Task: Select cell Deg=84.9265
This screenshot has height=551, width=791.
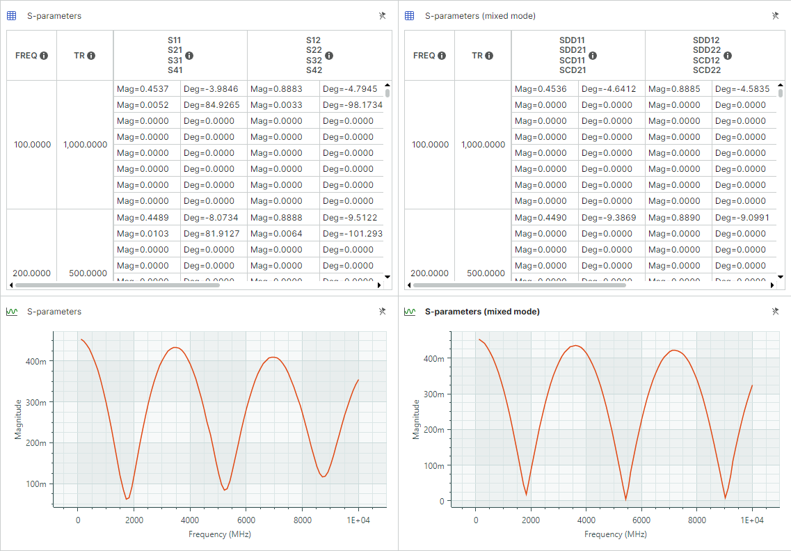Action: (x=214, y=105)
